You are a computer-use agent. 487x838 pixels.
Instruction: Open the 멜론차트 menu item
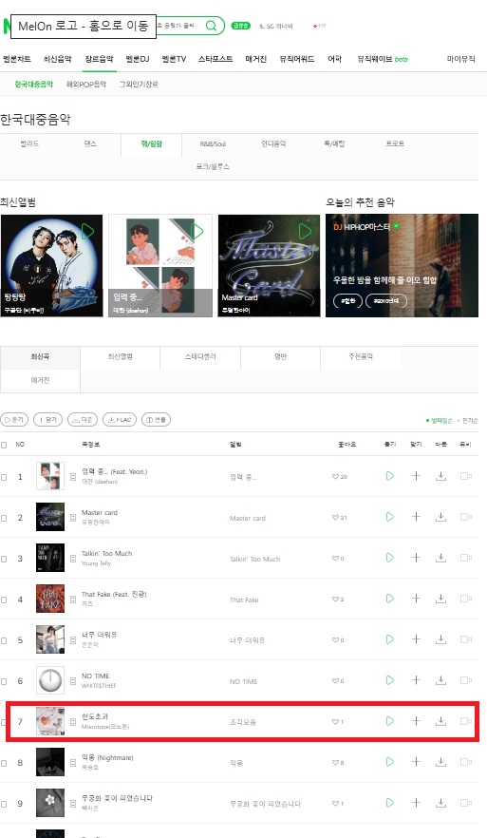(x=17, y=59)
